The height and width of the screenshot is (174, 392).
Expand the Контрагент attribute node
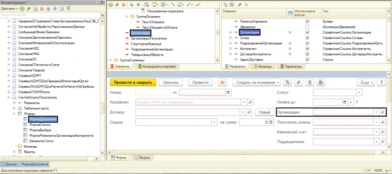230,49
